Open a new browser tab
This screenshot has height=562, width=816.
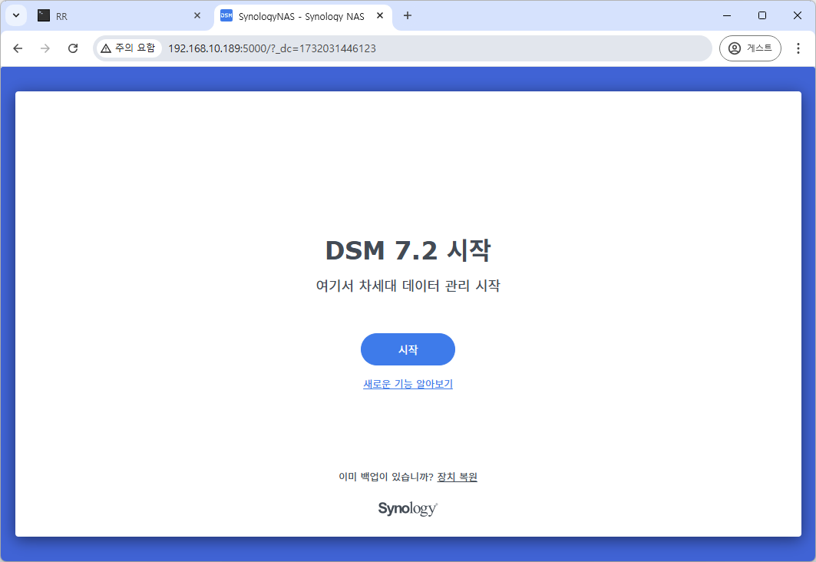point(408,15)
